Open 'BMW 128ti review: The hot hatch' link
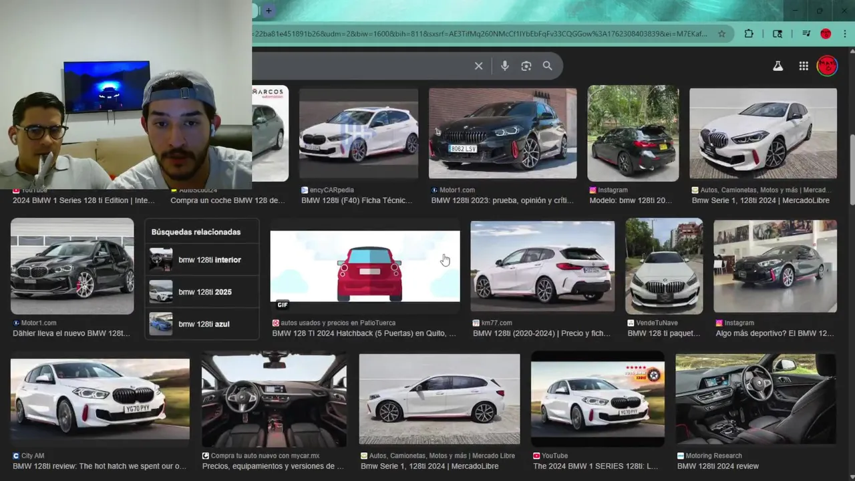Screen dimensions: 855x481 click(x=100, y=466)
